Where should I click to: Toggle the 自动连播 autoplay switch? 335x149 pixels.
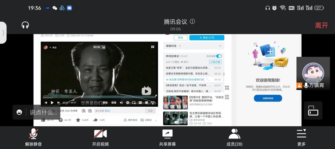coord(219,56)
